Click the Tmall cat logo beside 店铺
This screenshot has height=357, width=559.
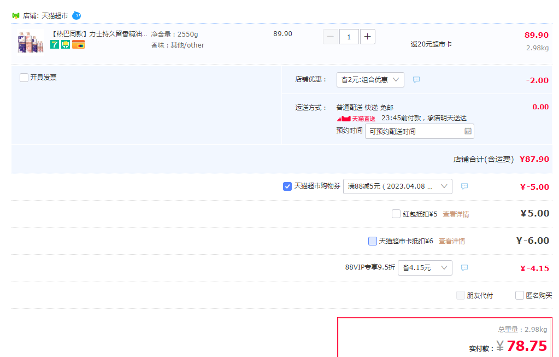pyautogui.click(x=16, y=16)
